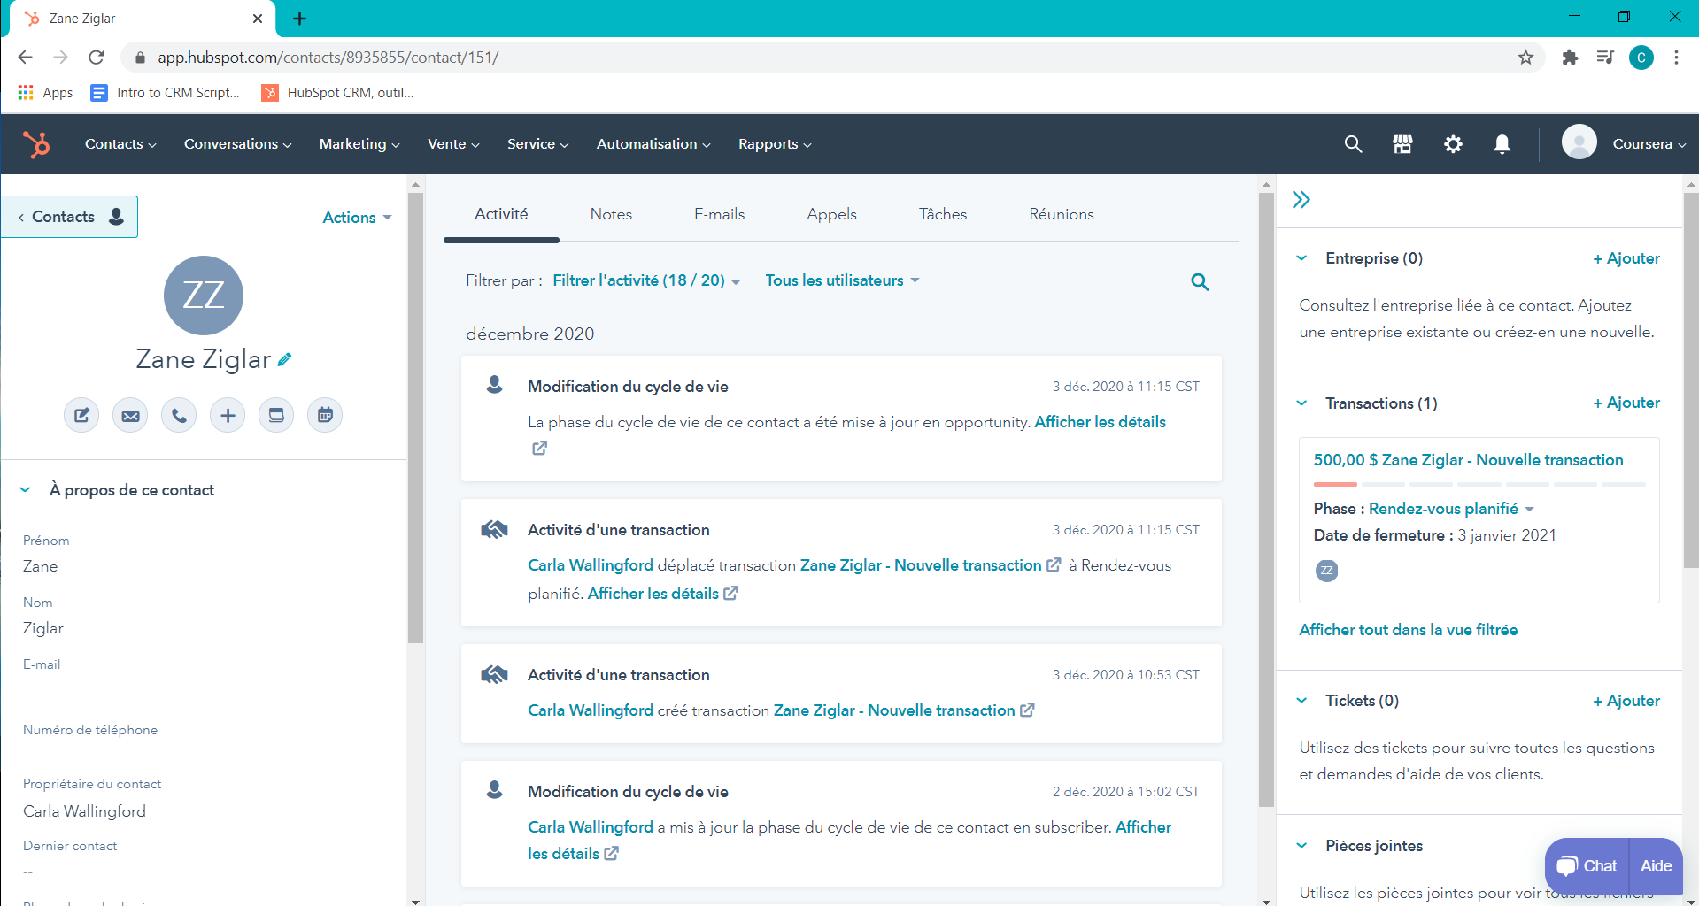The height and width of the screenshot is (906, 1699).
Task: Click the pencil icon beside Zane Ziglar
Action: tap(284, 359)
